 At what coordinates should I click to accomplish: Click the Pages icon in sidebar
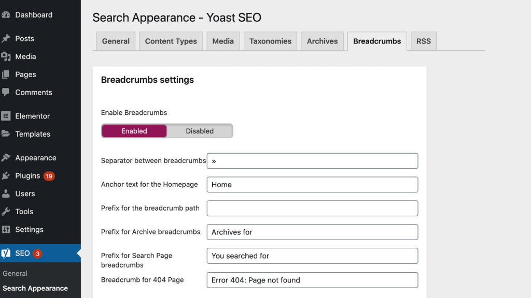pyautogui.click(x=6, y=74)
